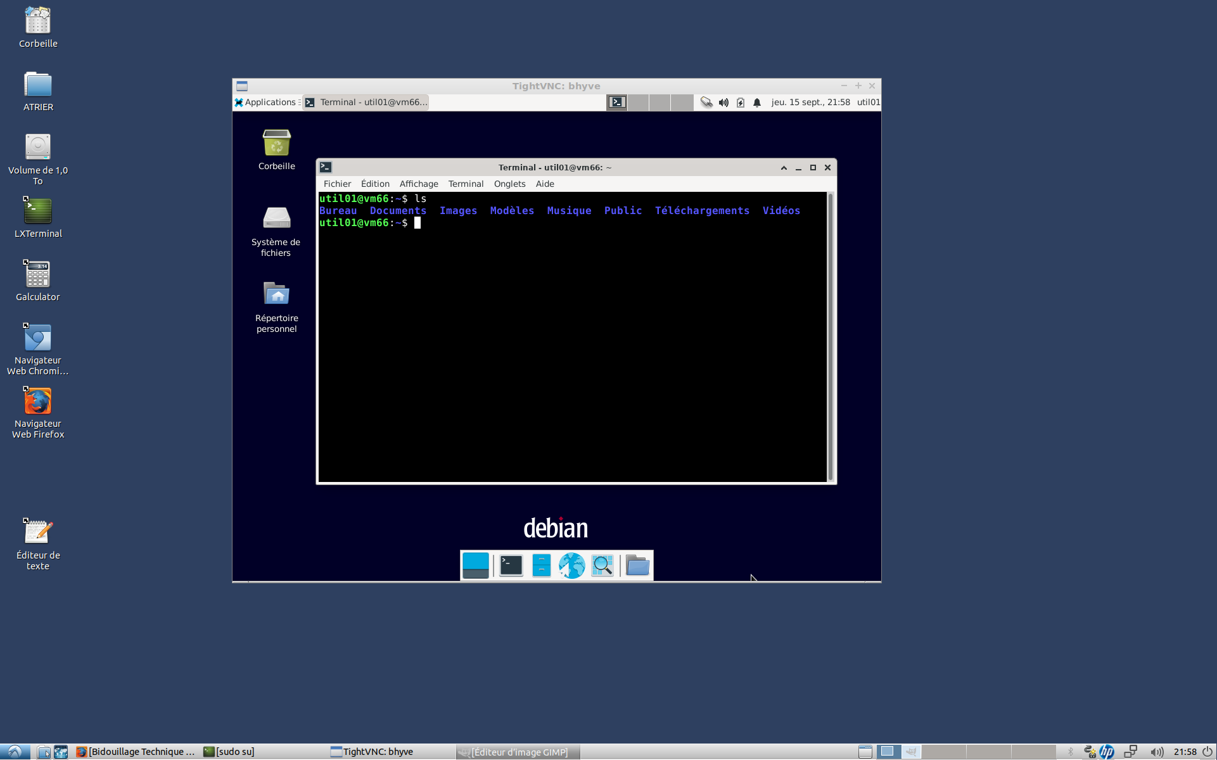Open the home folder icon in dock
Screen dimensions: 1217x760
(638, 566)
